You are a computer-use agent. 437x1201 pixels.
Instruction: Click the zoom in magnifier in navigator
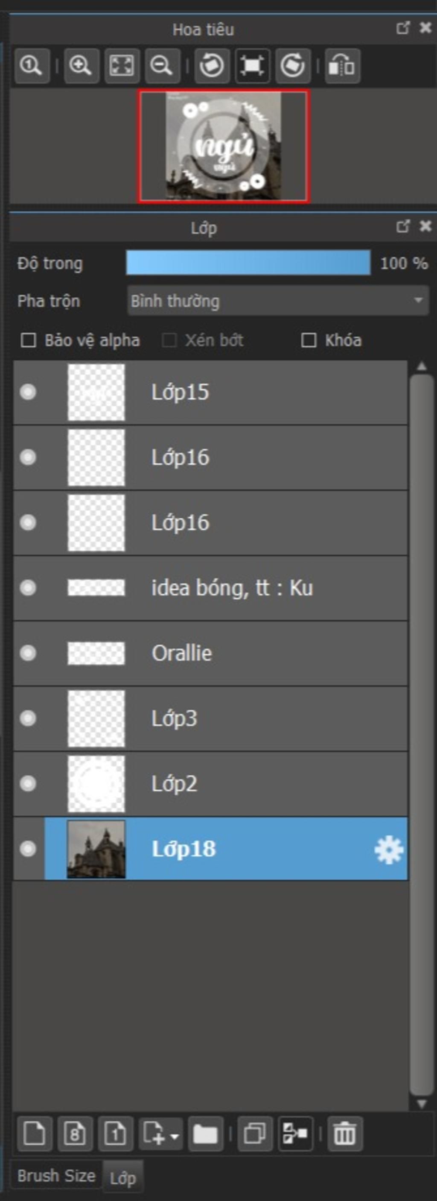[x=81, y=66]
